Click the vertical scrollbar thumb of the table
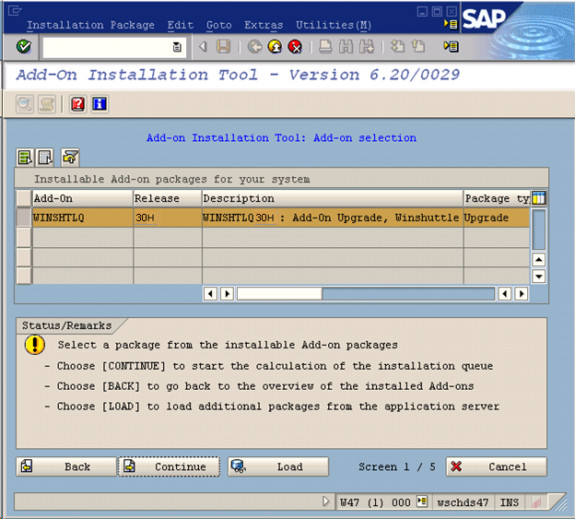Viewport: 575px width, 519px height. [538, 230]
